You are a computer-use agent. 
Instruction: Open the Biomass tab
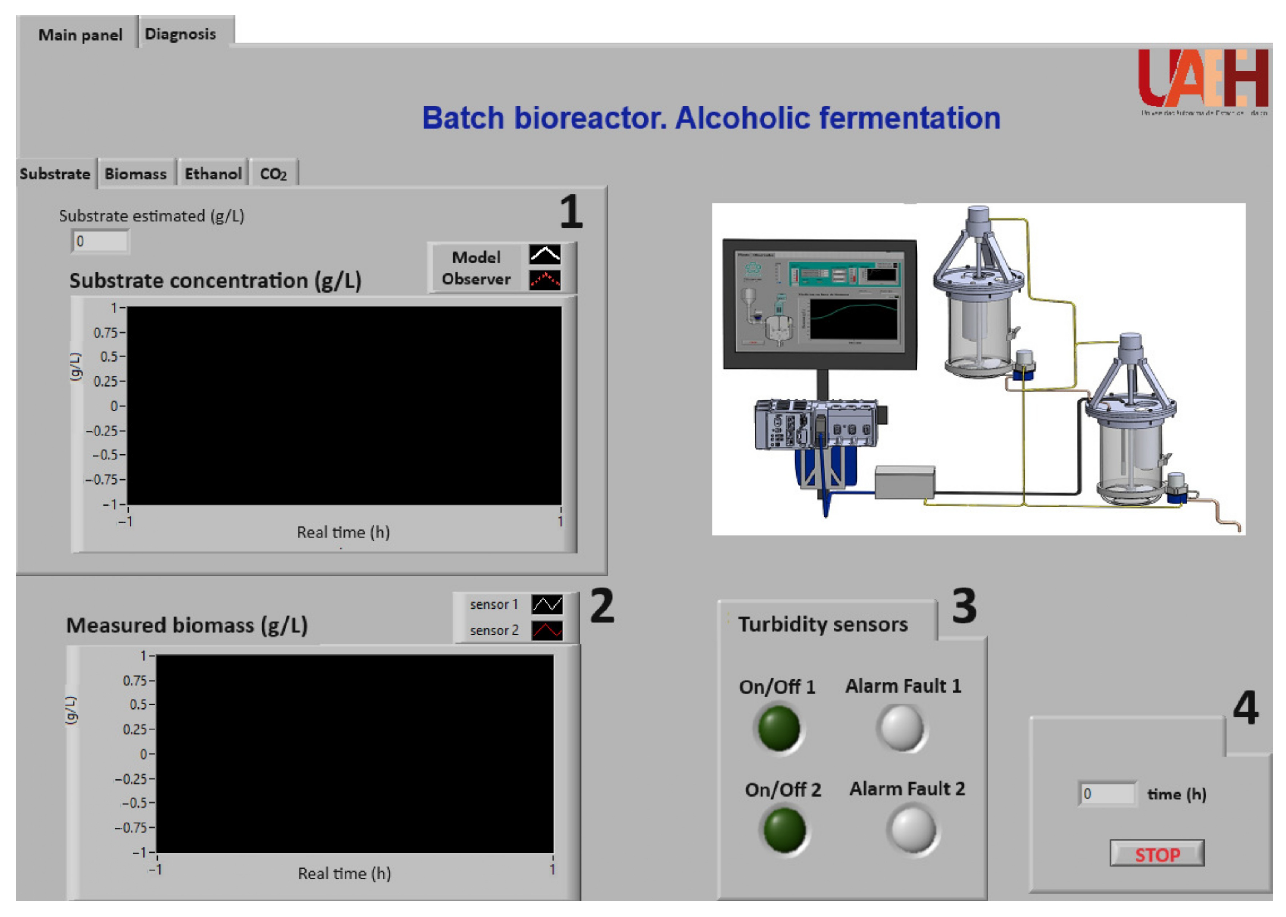point(135,174)
